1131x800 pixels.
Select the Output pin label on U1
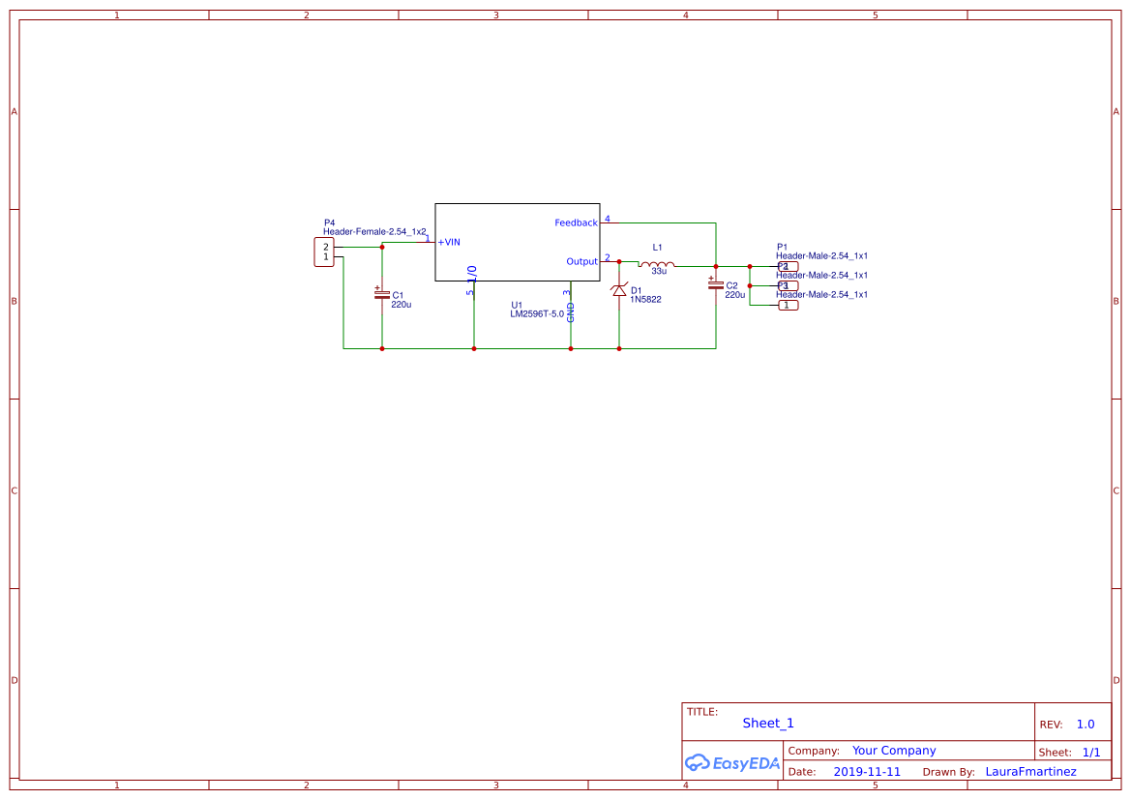(581, 262)
